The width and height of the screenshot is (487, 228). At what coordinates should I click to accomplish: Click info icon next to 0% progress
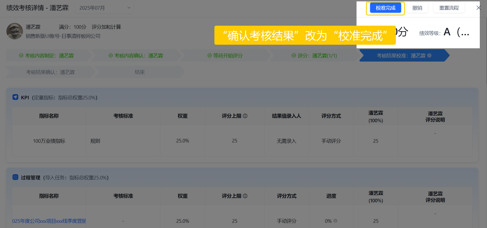[335, 221]
